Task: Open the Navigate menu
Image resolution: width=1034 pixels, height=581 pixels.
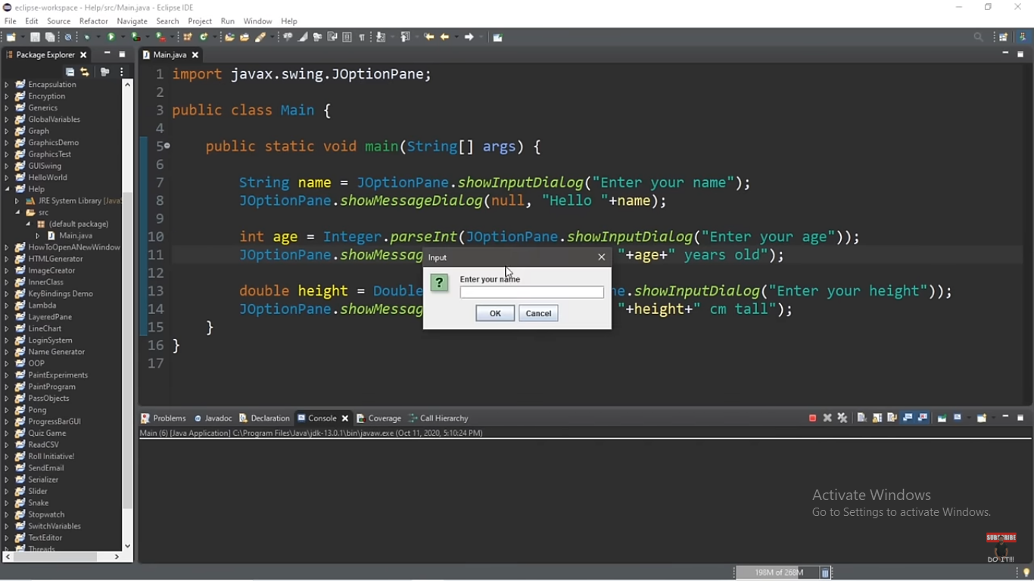Action: coord(132,21)
